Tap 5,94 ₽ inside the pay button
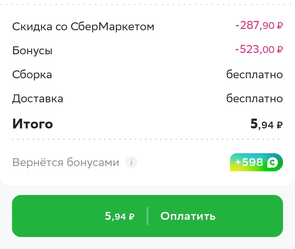This screenshot has height=249, width=295. coord(120,216)
